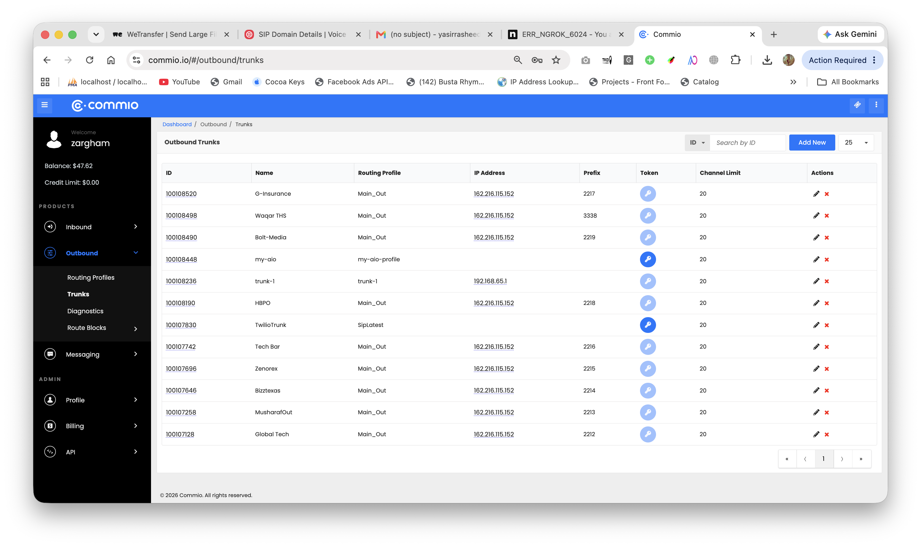Delete the G-Insurance trunk
The image size is (921, 547).
pos(827,194)
